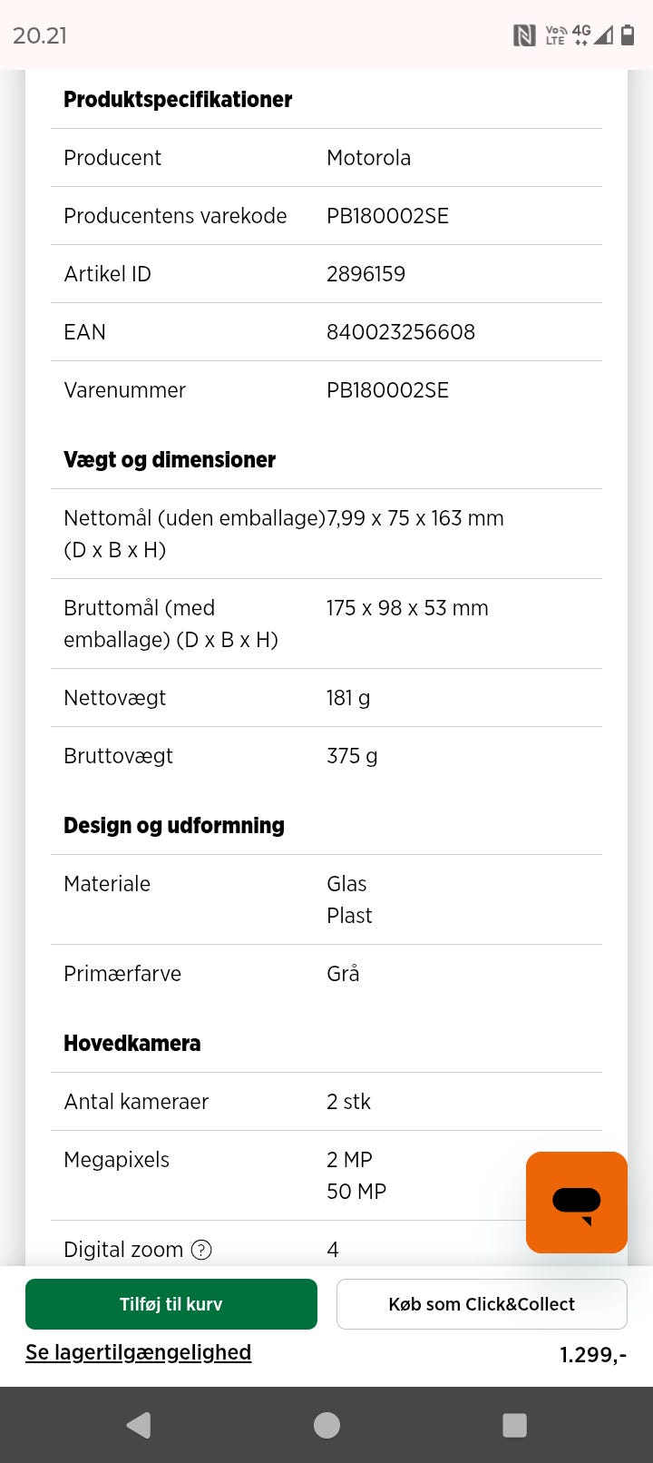Select the EAN number 840023256608

pos(401,332)
